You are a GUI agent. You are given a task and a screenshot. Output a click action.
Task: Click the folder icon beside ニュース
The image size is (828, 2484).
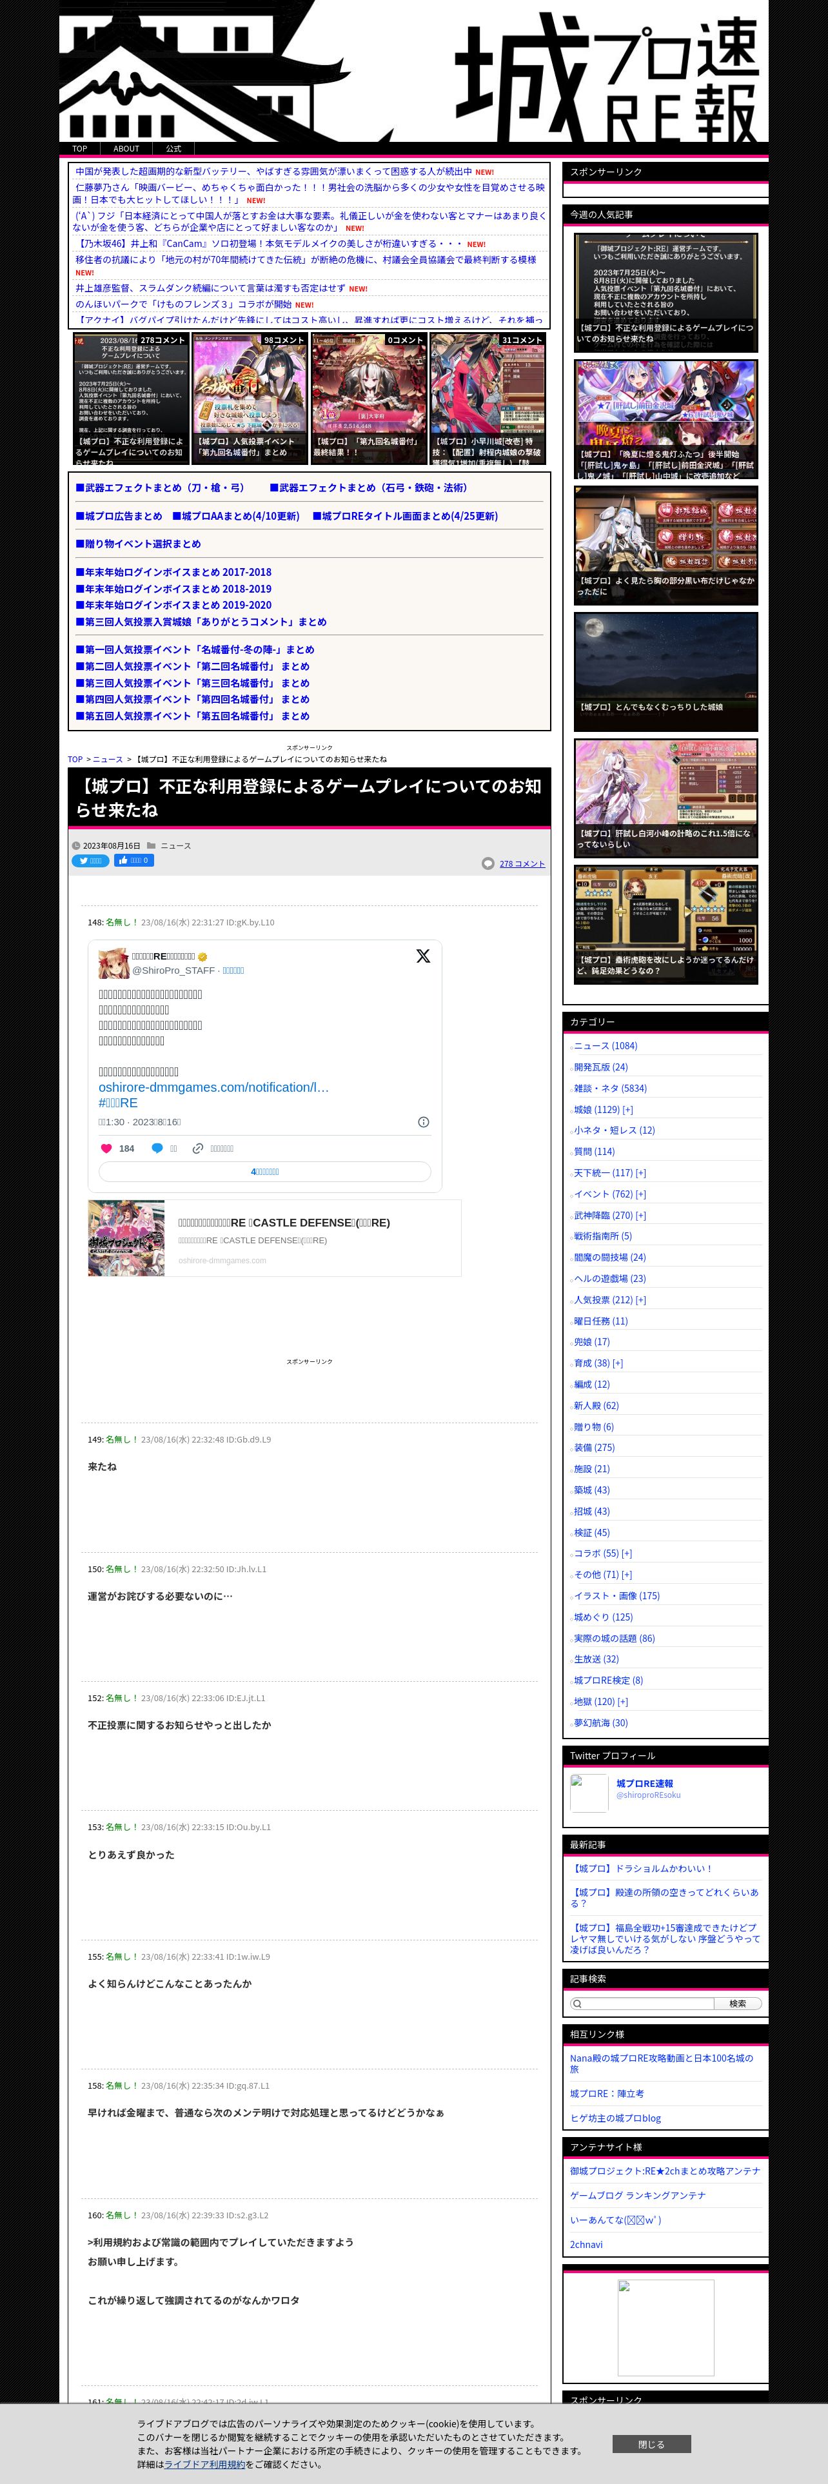click(x=152, y=845)
